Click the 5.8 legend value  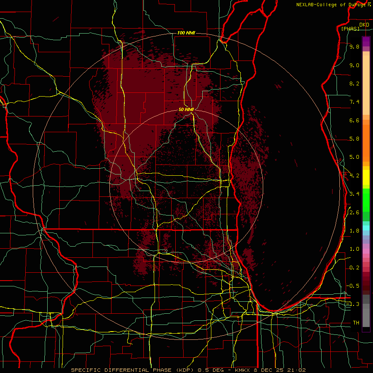click(x=354, y=139)
